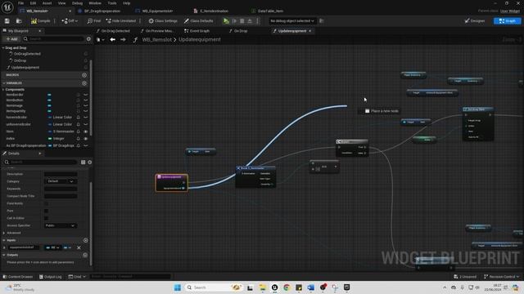Select Updateequipment function in My Blueprint list
Viewport: 524px width, 294px height.
pyautogui.click(x=25, y=68)
